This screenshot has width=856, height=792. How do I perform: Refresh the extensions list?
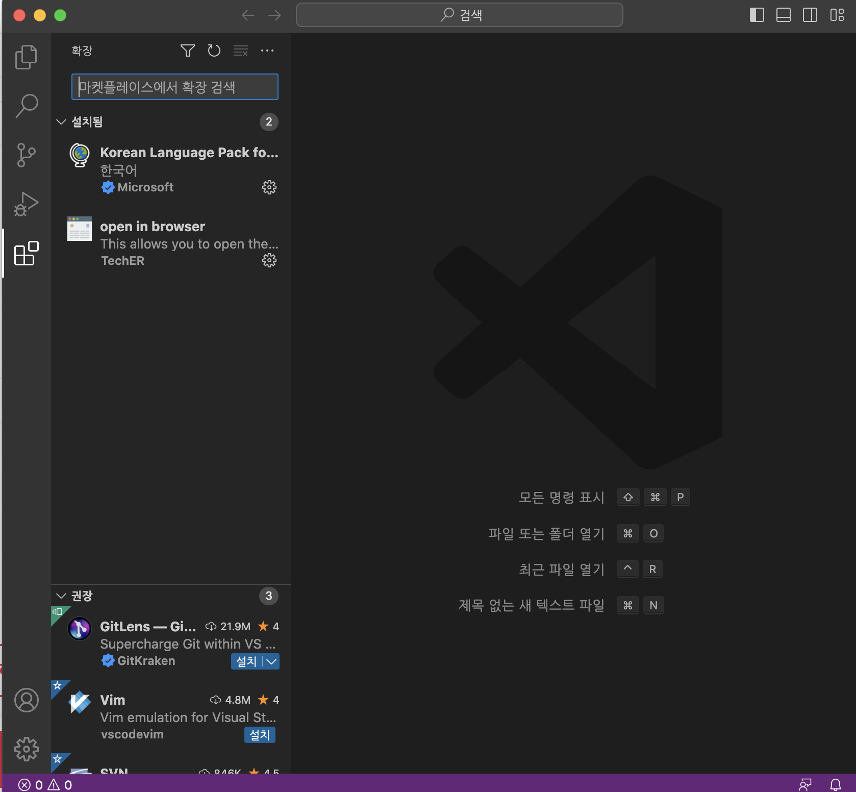(x=214, y=51)
